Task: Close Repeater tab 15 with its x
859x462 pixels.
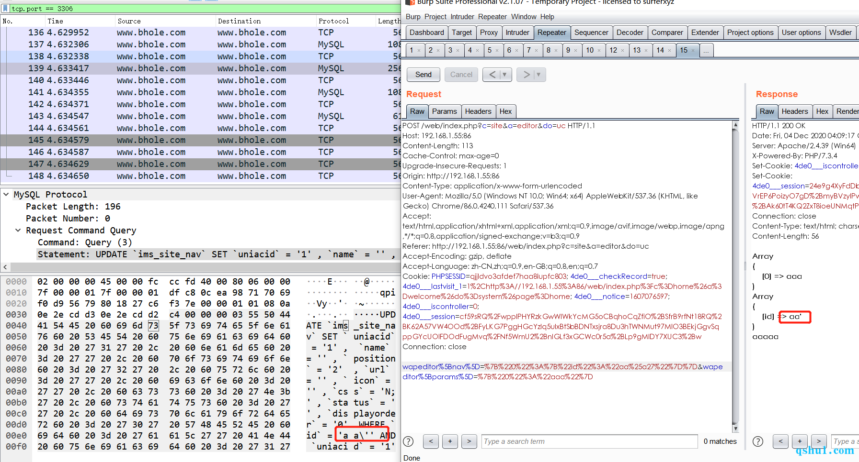Action: 693,50
